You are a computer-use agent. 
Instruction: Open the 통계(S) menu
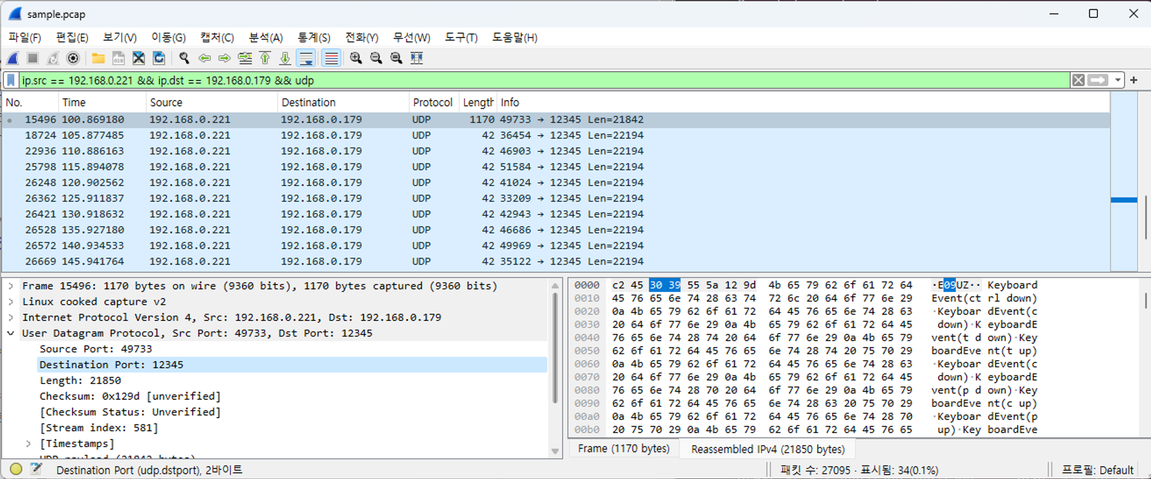click(x=314, y=37)
